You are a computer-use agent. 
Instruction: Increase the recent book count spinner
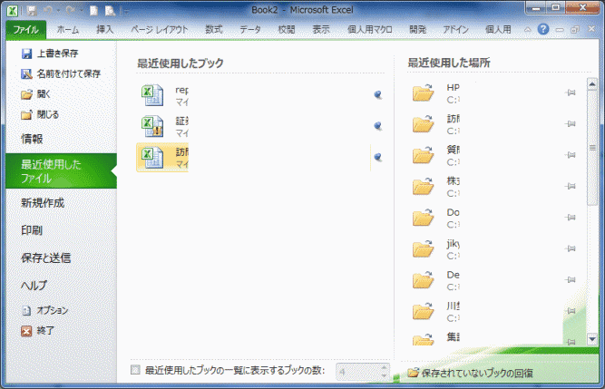tap(384, 366)
